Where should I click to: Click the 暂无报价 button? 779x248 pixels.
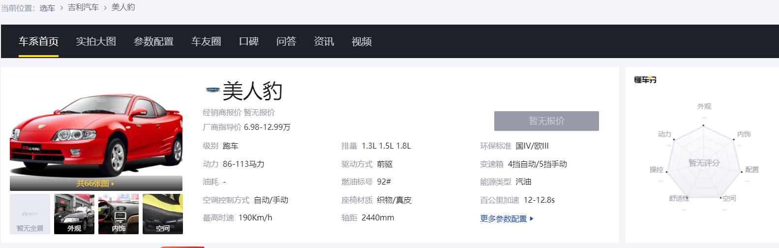[x=546, y=121]
